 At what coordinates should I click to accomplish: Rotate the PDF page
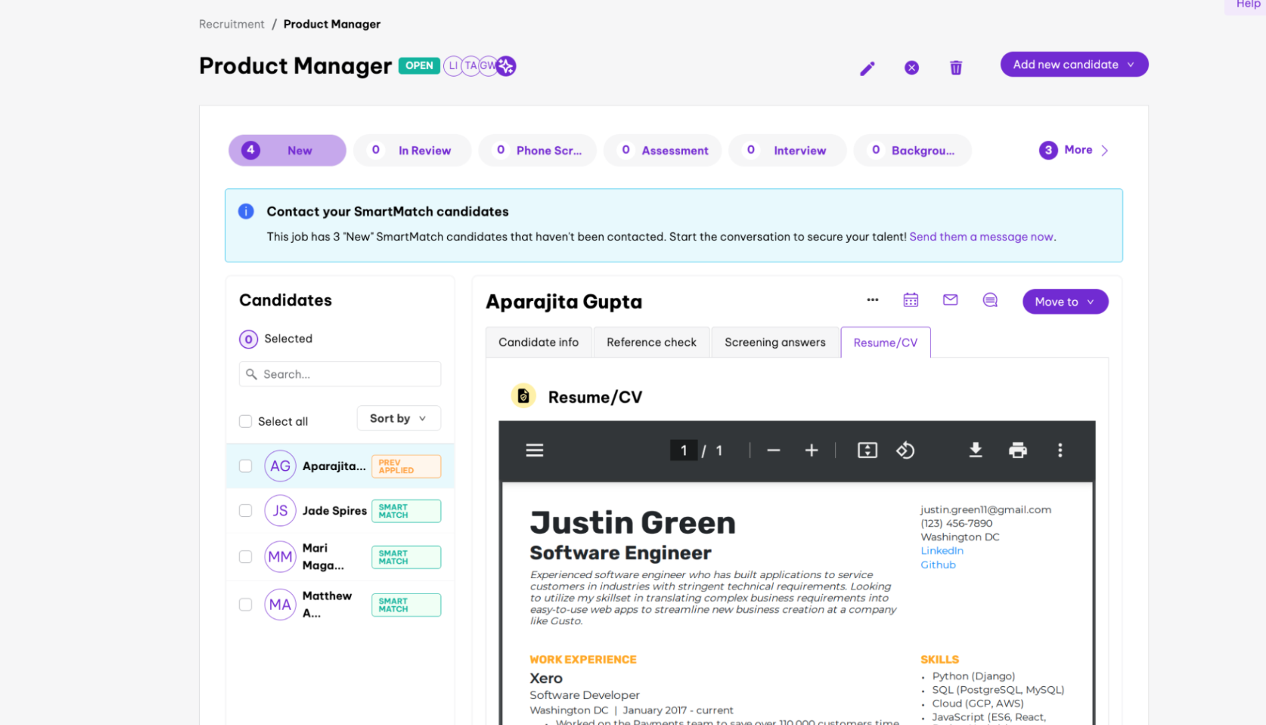905,450
